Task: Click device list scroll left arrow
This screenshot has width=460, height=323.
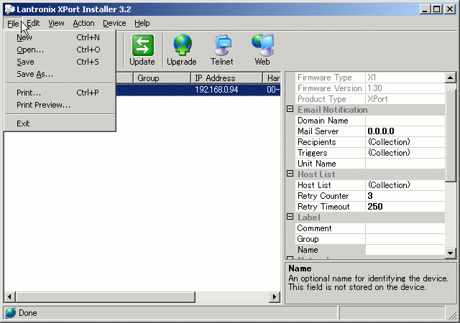Action: point(9,297)
